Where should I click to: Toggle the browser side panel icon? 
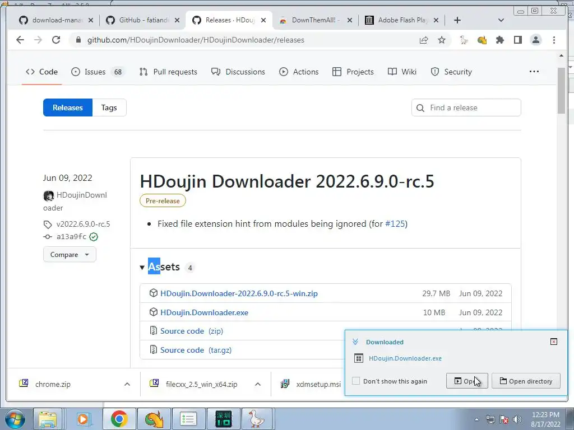517,40
